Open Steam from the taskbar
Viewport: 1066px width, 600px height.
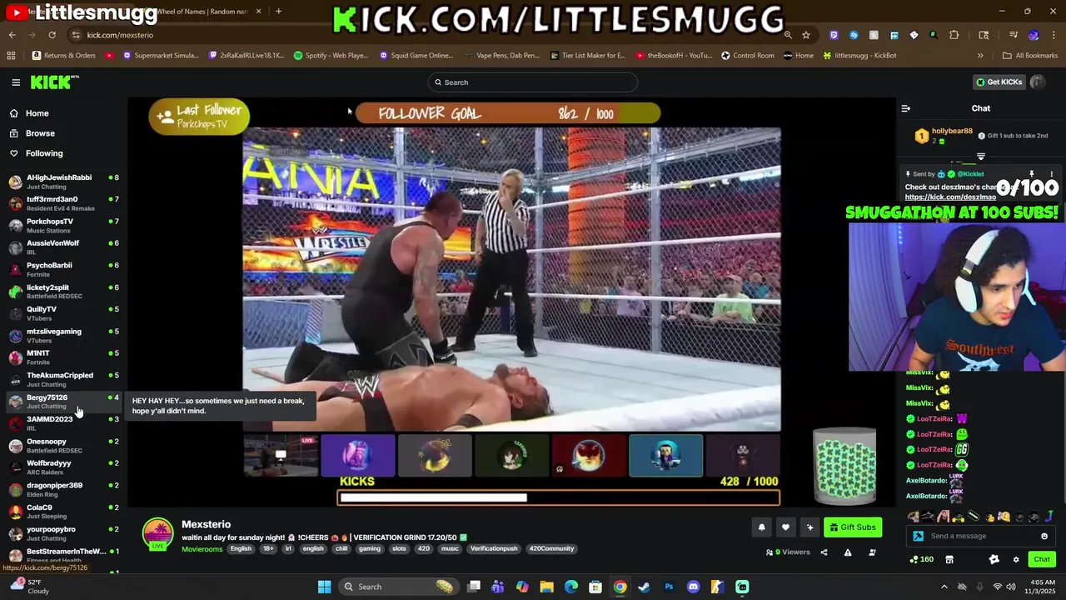(644, 587)
